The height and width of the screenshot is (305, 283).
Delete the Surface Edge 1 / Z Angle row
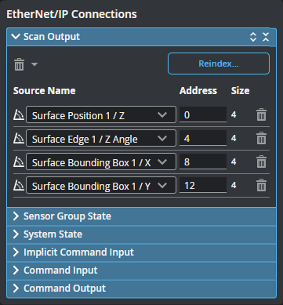pos(261,138)
